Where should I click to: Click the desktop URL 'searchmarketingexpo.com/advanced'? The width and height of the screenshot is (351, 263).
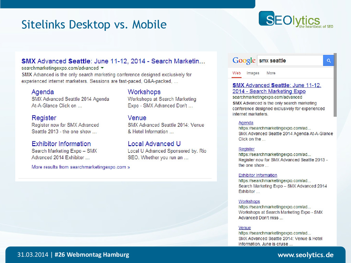click(x=60, y=68)
